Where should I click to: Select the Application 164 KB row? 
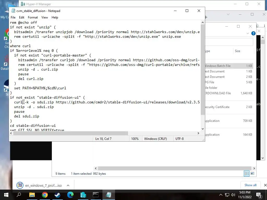(x=229, y=135)
